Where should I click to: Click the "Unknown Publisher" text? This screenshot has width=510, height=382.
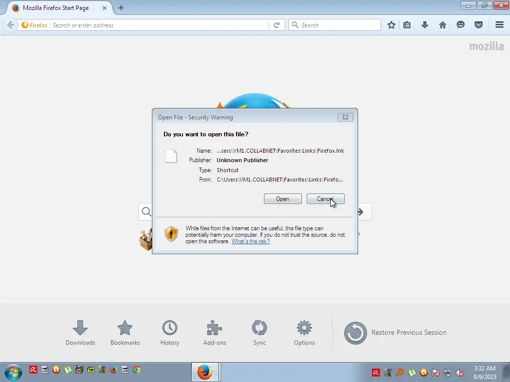point(243,160)
